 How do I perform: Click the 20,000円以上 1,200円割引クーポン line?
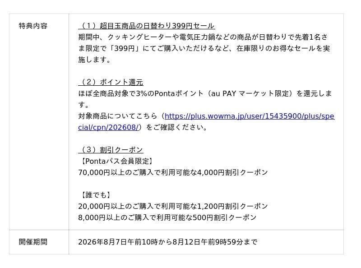click(x=173, y=206)
